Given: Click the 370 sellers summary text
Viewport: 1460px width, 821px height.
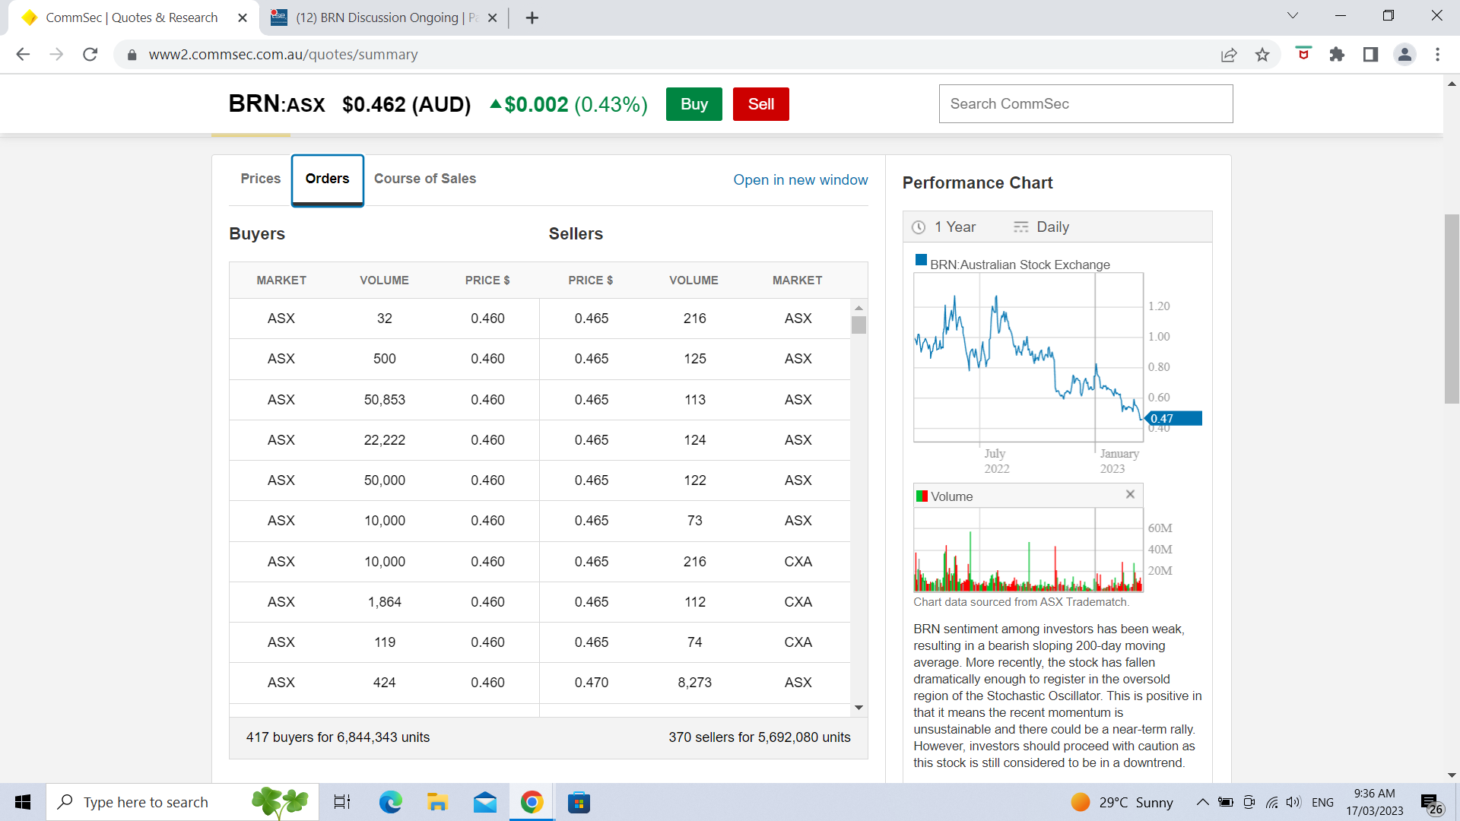Looking at the screenshot, I should 759,737.
